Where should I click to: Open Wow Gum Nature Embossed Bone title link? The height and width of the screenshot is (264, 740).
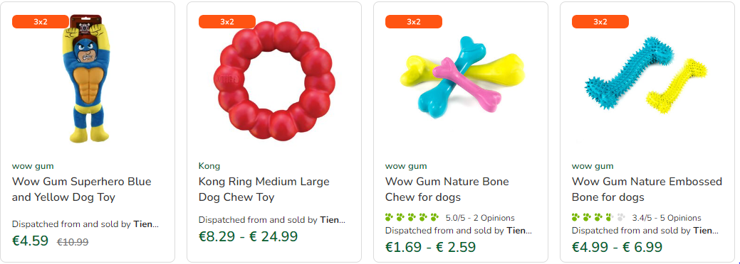(x=647, y=189)
